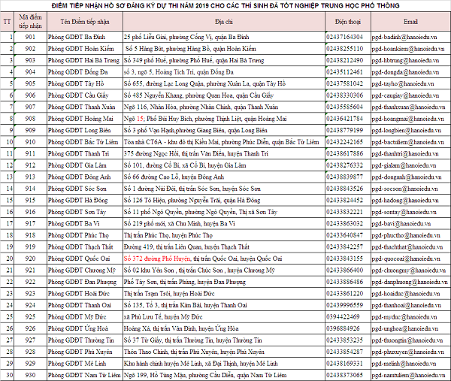Click the 'Điện thoại' column header
451x381 pixels.
(348, 22)
